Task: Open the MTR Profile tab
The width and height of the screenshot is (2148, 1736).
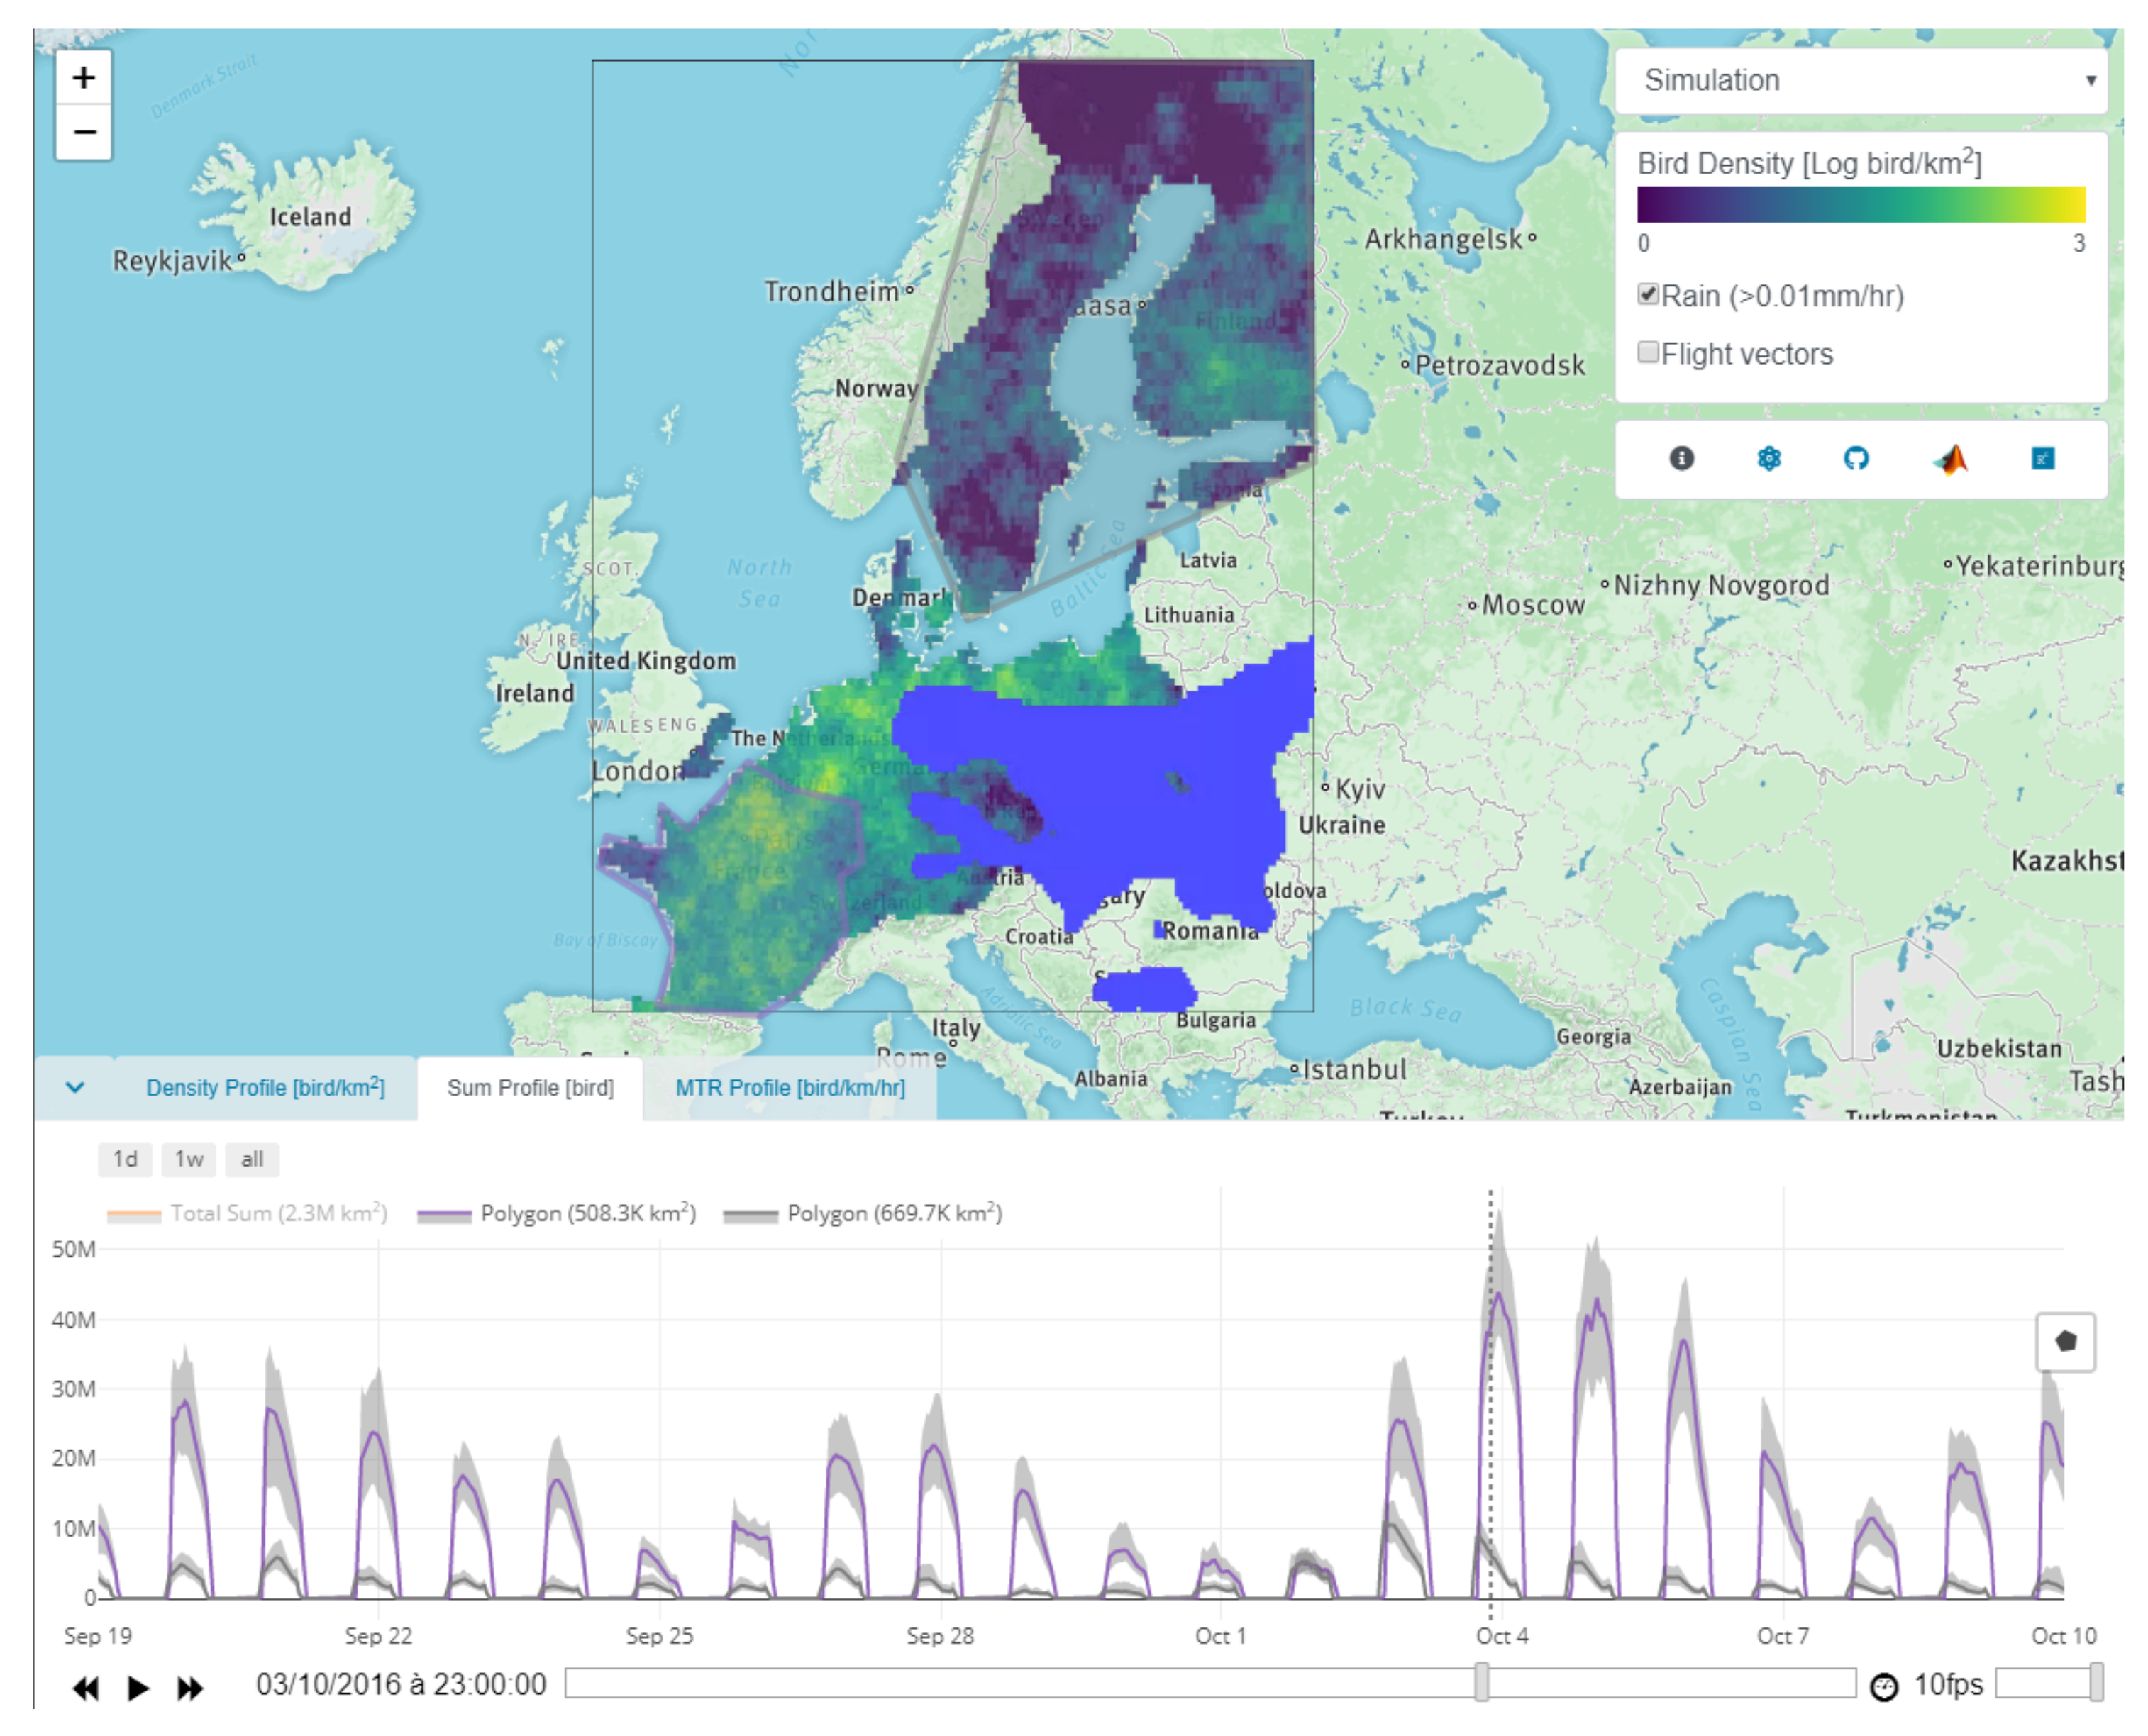Action: (x=790, y=1087)
